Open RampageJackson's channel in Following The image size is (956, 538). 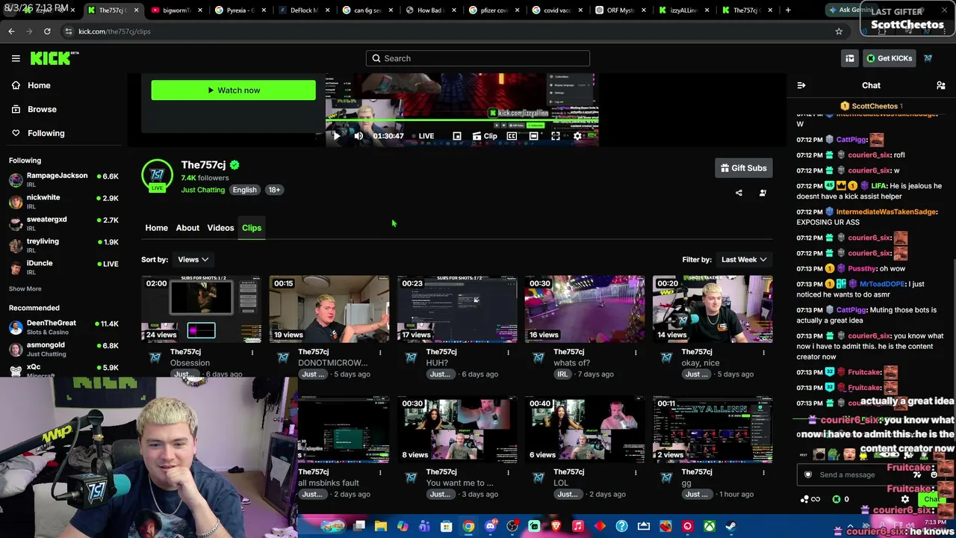pos(63,179)
